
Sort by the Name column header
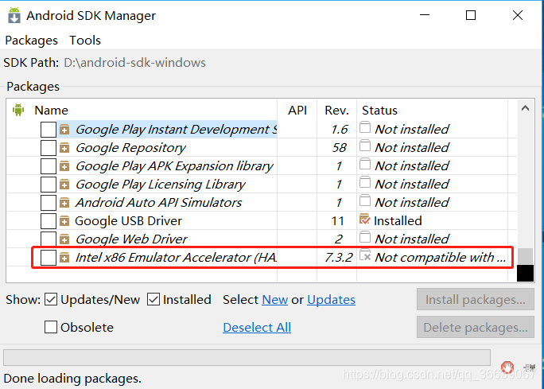coord(51,111)
